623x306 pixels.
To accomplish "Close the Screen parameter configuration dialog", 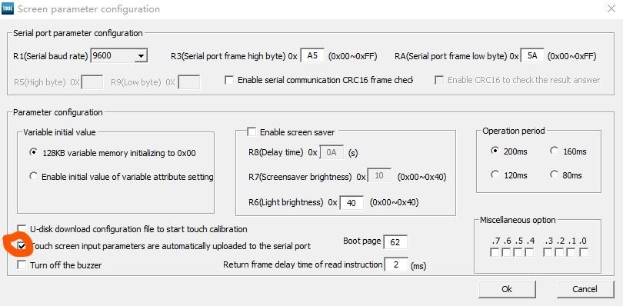I will [611, 8].
